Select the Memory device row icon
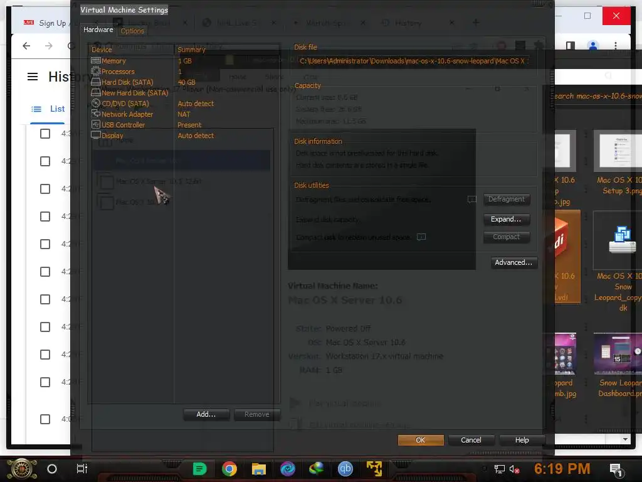642x482 pixels. (x=96, y=60)
